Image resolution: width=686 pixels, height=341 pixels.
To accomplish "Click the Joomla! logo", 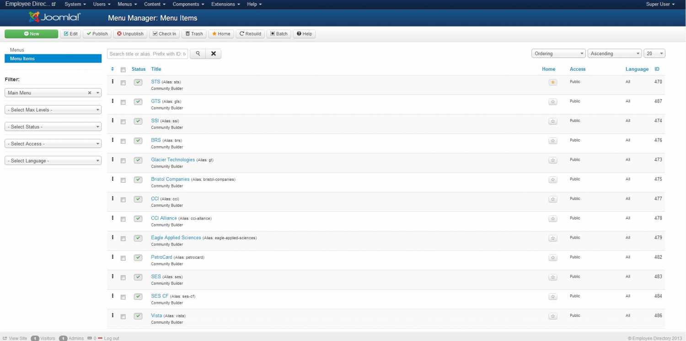I will coord(54,18).
